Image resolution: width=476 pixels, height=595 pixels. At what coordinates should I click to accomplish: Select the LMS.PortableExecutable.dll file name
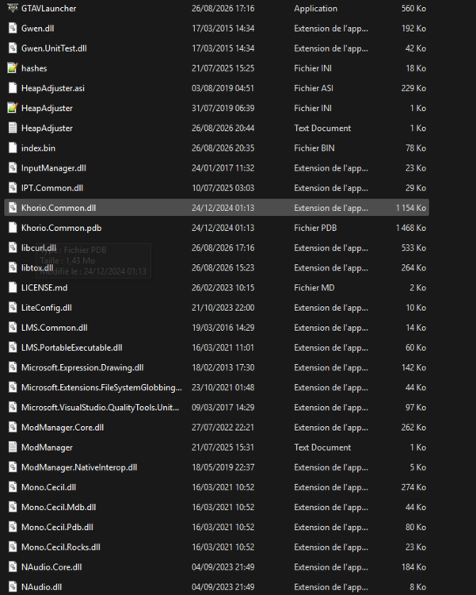tap(71, 347)
